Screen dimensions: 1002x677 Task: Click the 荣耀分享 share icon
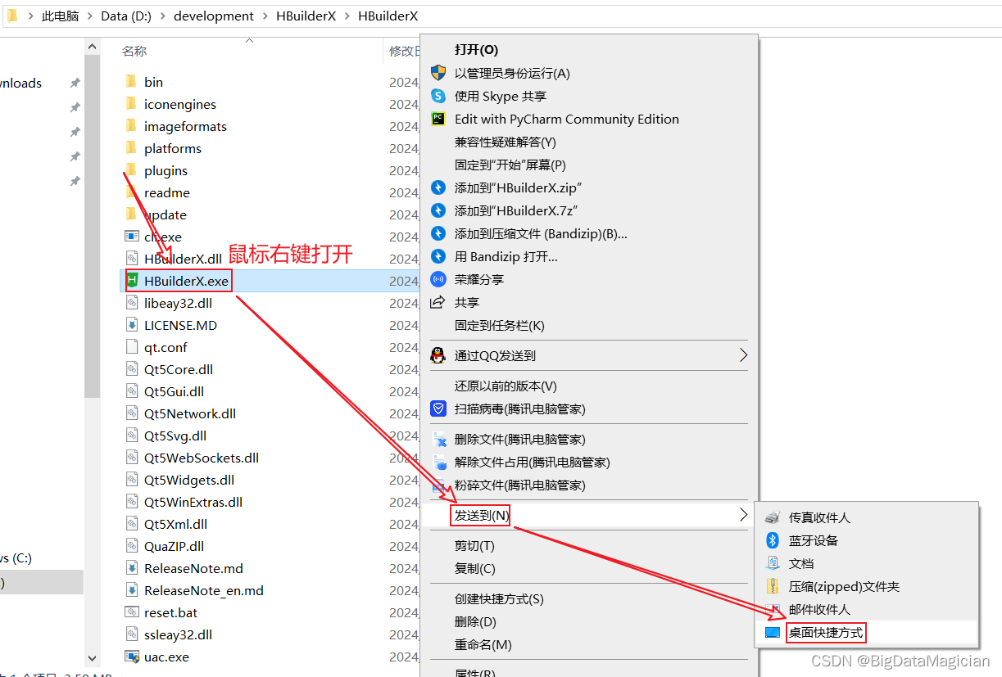[x=438, y=279]
